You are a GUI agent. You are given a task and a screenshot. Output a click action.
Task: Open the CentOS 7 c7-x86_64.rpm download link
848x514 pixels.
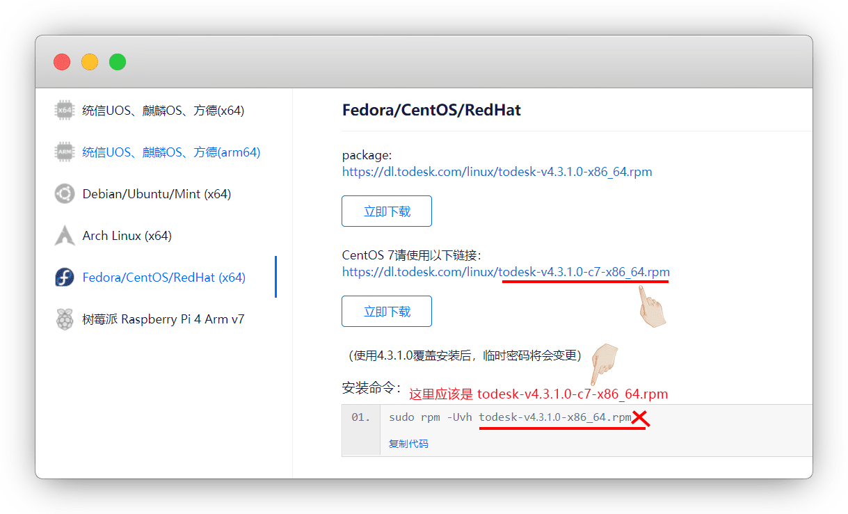[506, 272]
